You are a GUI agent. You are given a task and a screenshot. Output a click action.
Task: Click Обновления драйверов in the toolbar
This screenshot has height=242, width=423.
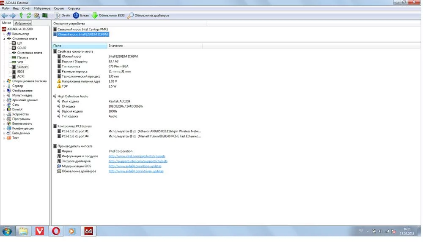point(148,16)
